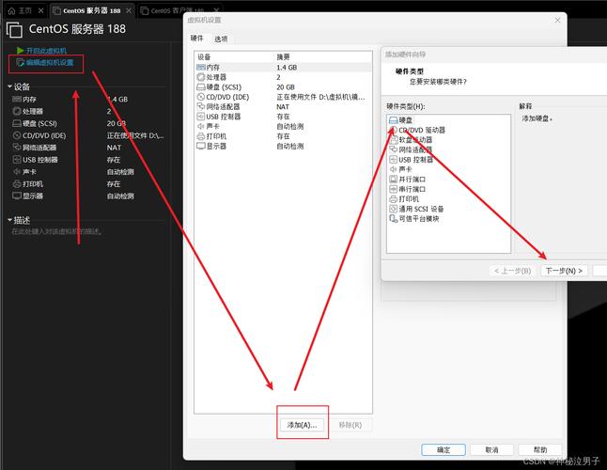
Task: Choose 可信平台模块 icon in wizard
Action: click(394, 219)
